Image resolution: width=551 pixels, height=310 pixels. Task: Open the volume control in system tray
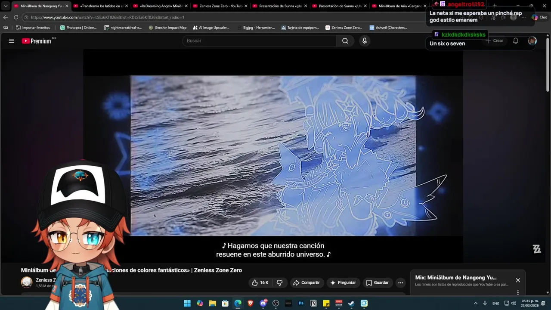point(514,304)
